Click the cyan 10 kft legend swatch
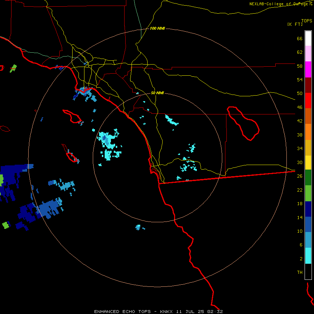The height and width of the screenshot is (314, 314). (x=308, y=256)
